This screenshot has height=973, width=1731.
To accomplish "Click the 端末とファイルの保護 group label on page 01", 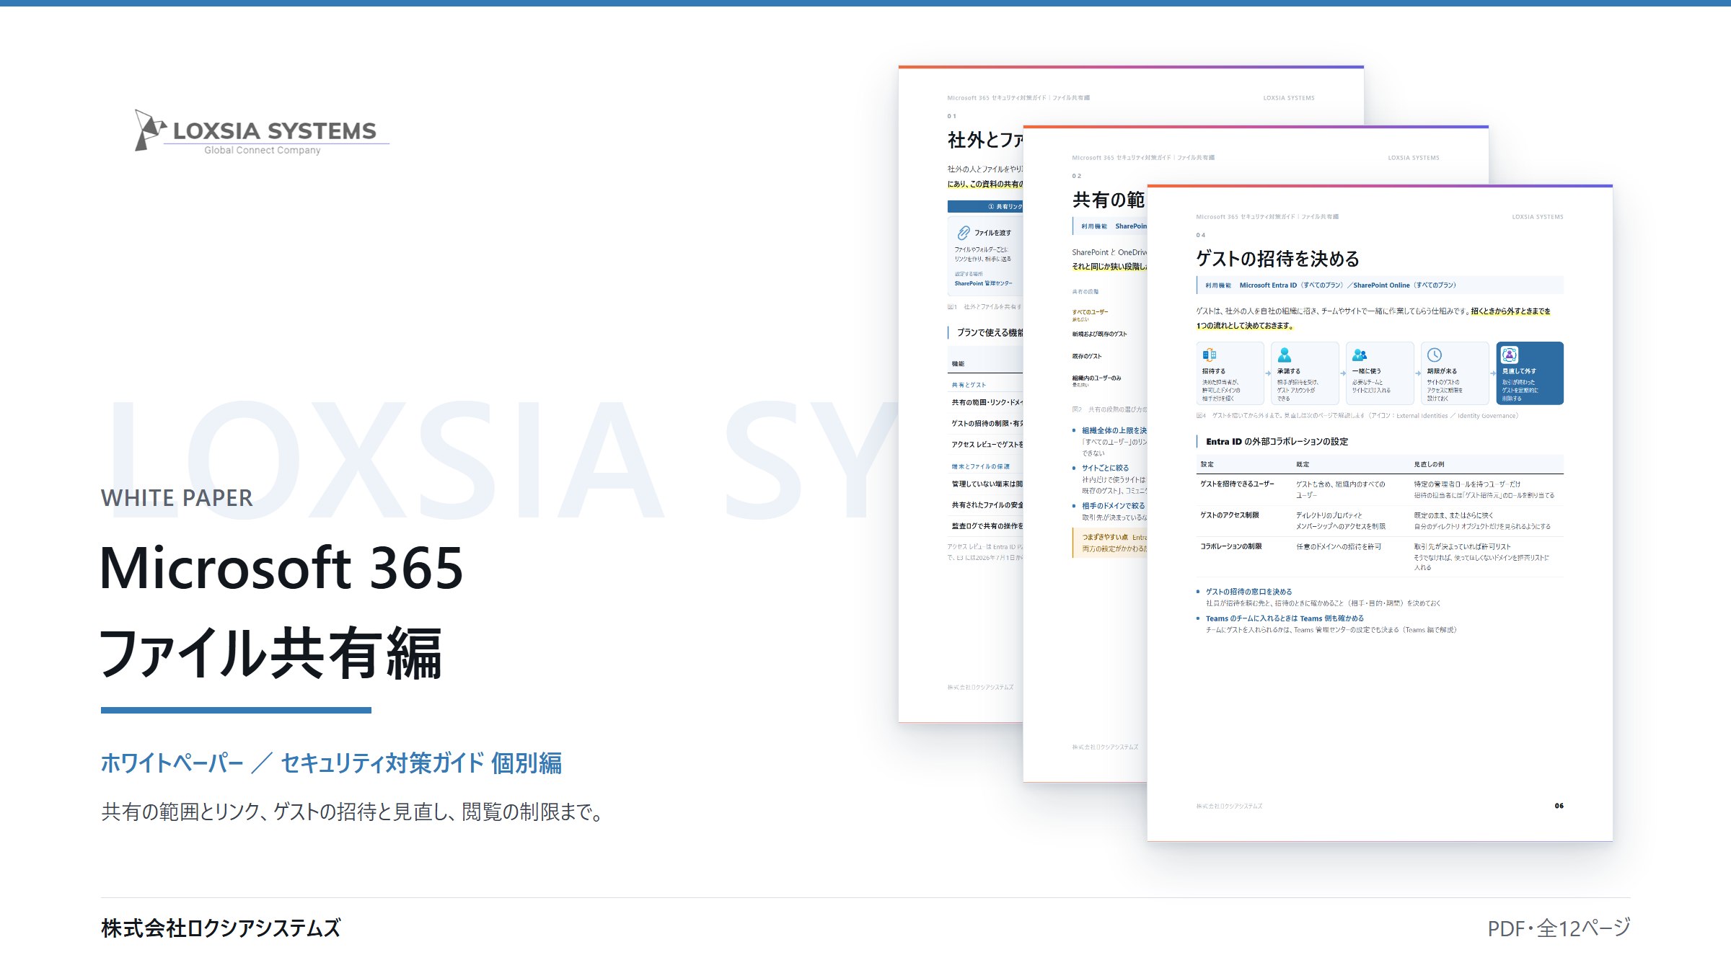I will 980,466.
